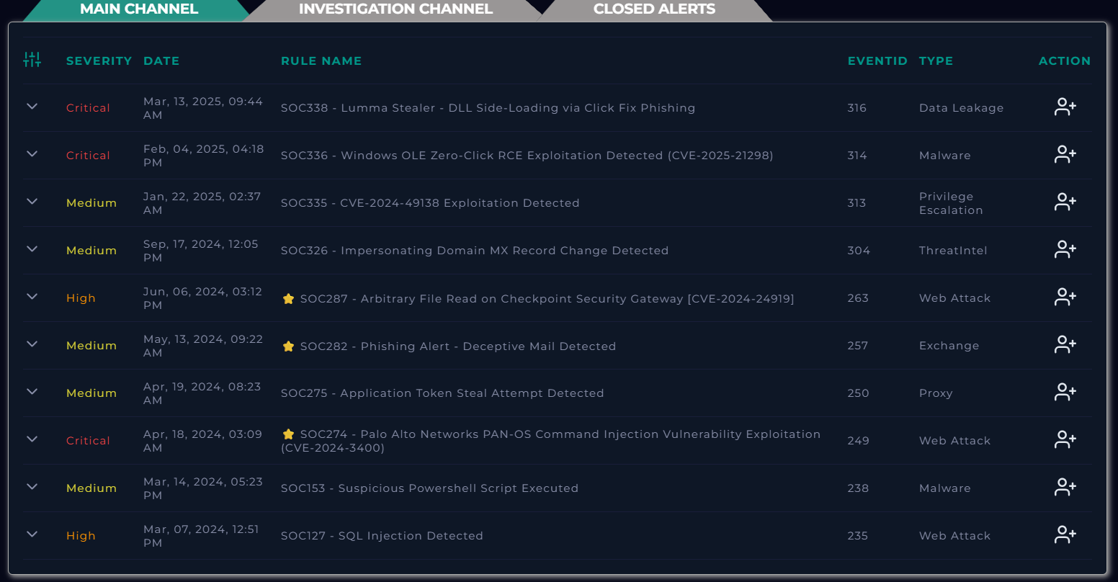The width and height of the screenshot is (1118, 582).
Task: Click the Severity column header
Action: [99, 61]
